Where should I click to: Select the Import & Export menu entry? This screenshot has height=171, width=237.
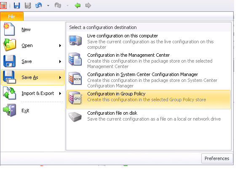click(37, 93)
